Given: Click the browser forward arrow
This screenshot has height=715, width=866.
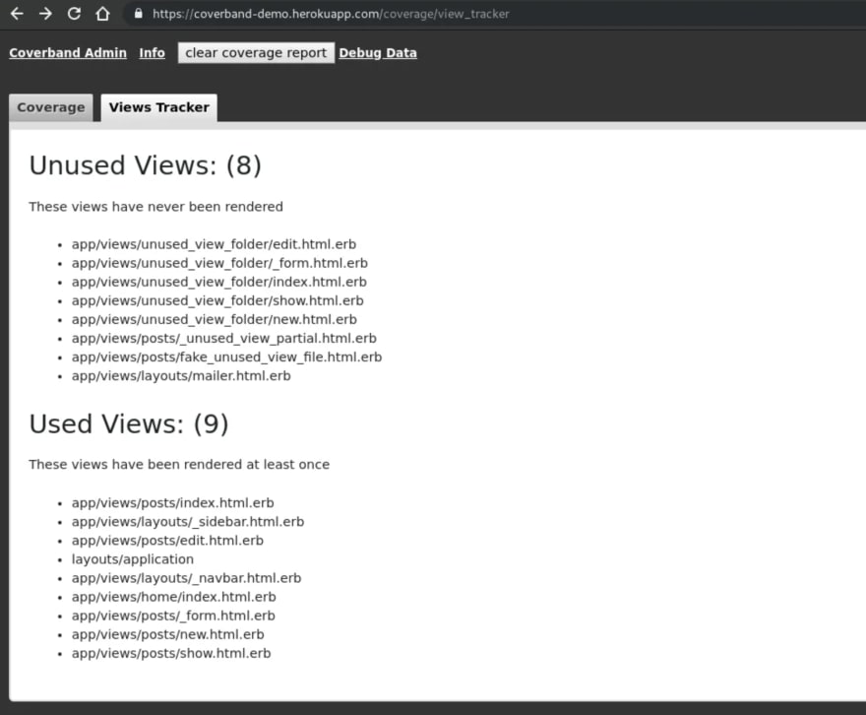Looking at the screenshot, I should [x=46, y=14].
